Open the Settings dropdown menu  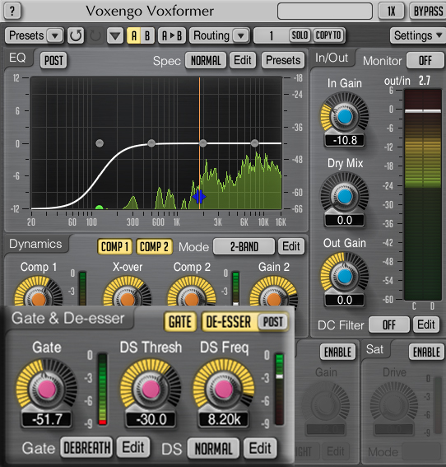coord(417,35)
